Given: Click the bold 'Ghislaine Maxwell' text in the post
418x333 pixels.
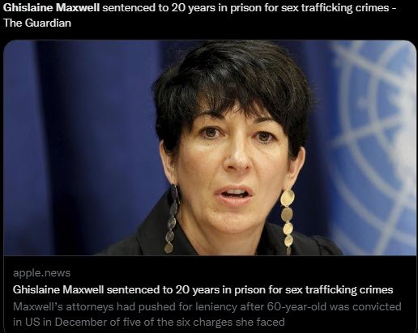Looking at the screenshot, I should [x=51, y=7].
